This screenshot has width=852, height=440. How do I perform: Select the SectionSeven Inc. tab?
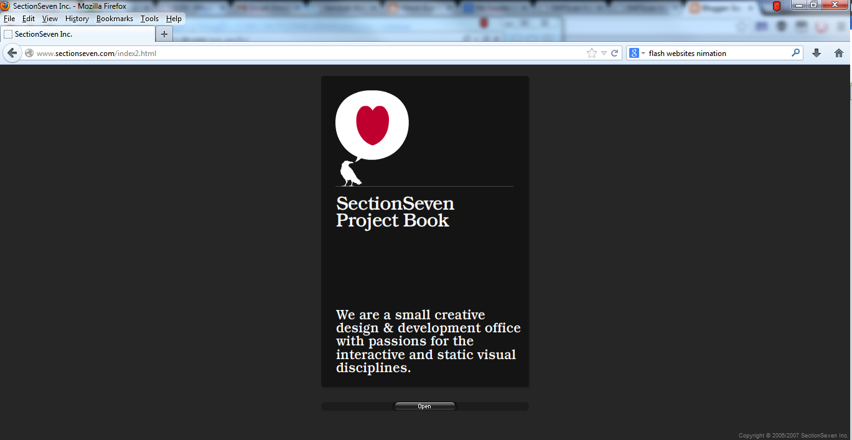(x=78, y=34)
